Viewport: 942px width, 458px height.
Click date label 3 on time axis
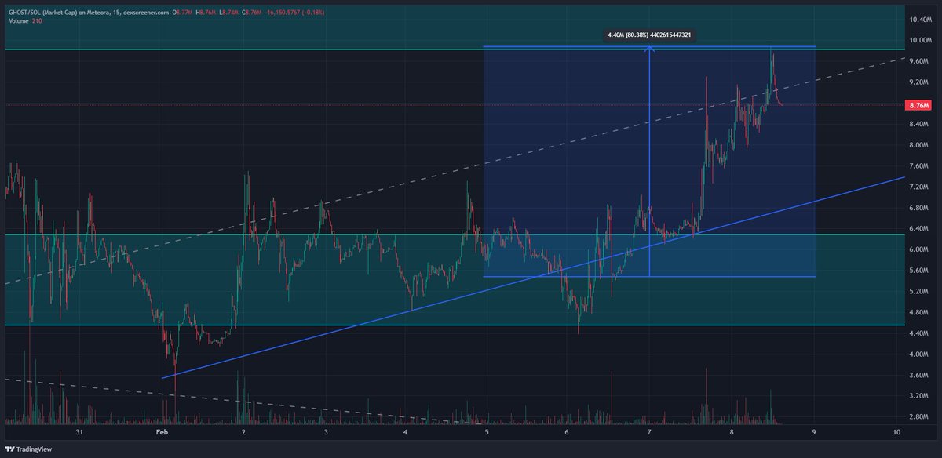325,432
